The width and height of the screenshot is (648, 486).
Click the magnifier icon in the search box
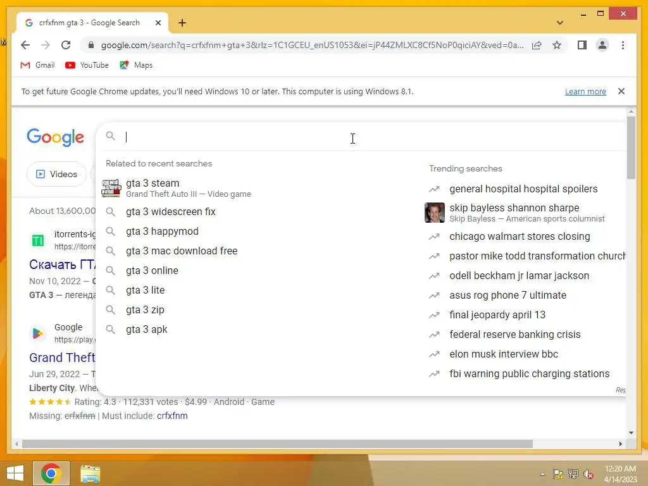tap(110, 136)
